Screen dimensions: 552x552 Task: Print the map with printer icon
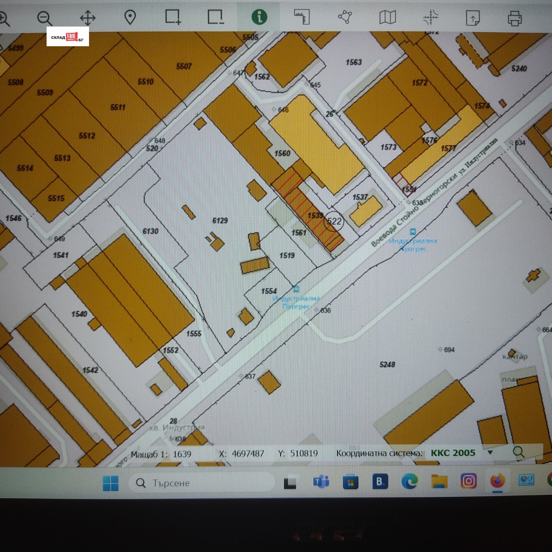pos(515,18)
